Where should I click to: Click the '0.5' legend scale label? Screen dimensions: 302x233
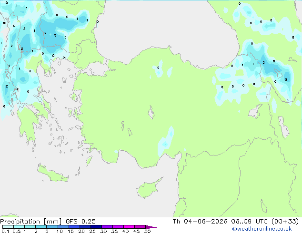[16, 231]
